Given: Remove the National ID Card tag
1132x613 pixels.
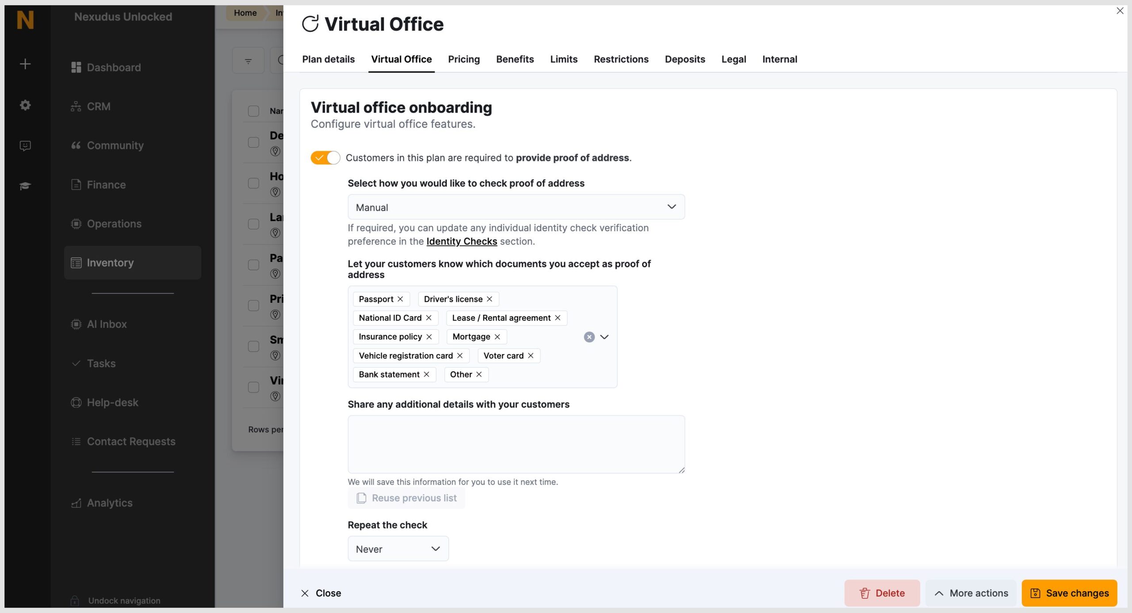Looking at the screenshot, I should click(x=428, y=318).
